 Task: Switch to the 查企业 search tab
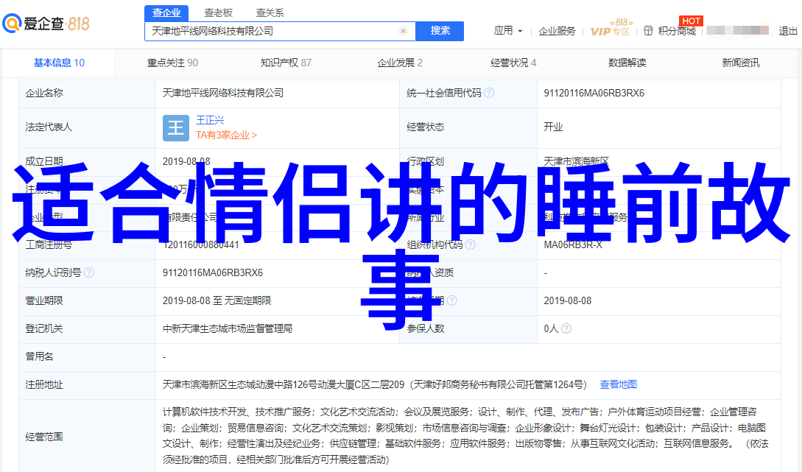click(166, 13)
